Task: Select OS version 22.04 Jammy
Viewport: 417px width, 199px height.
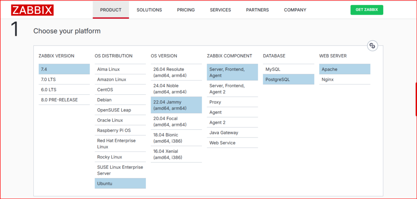Action: pos(176,105)
